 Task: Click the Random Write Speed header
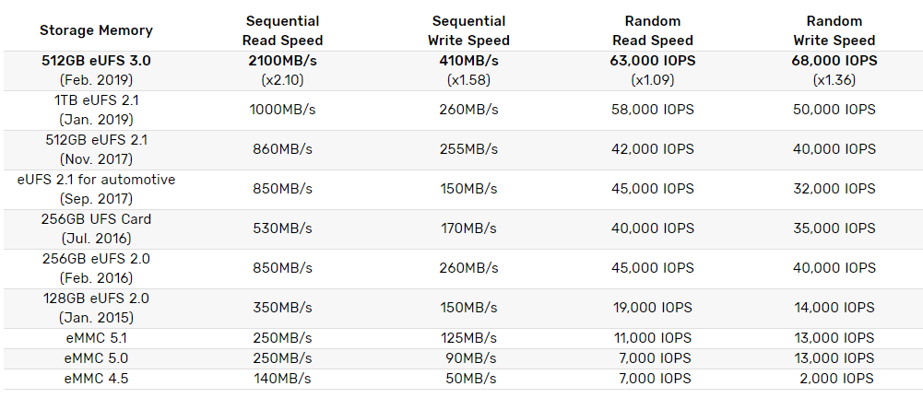click(835, 30)
